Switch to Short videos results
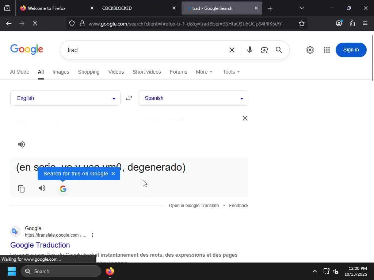Image resolution: width=374 pixels, height=280 pixels. point(147,72)
